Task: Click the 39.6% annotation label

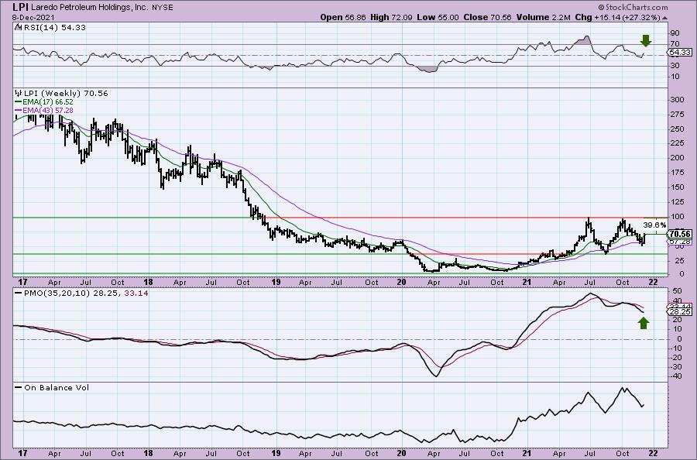Action: tap(654, 225)
